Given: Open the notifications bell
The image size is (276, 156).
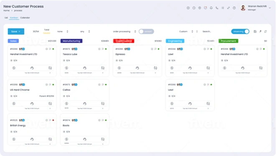Looking at the screenshot, I should 211,8.
